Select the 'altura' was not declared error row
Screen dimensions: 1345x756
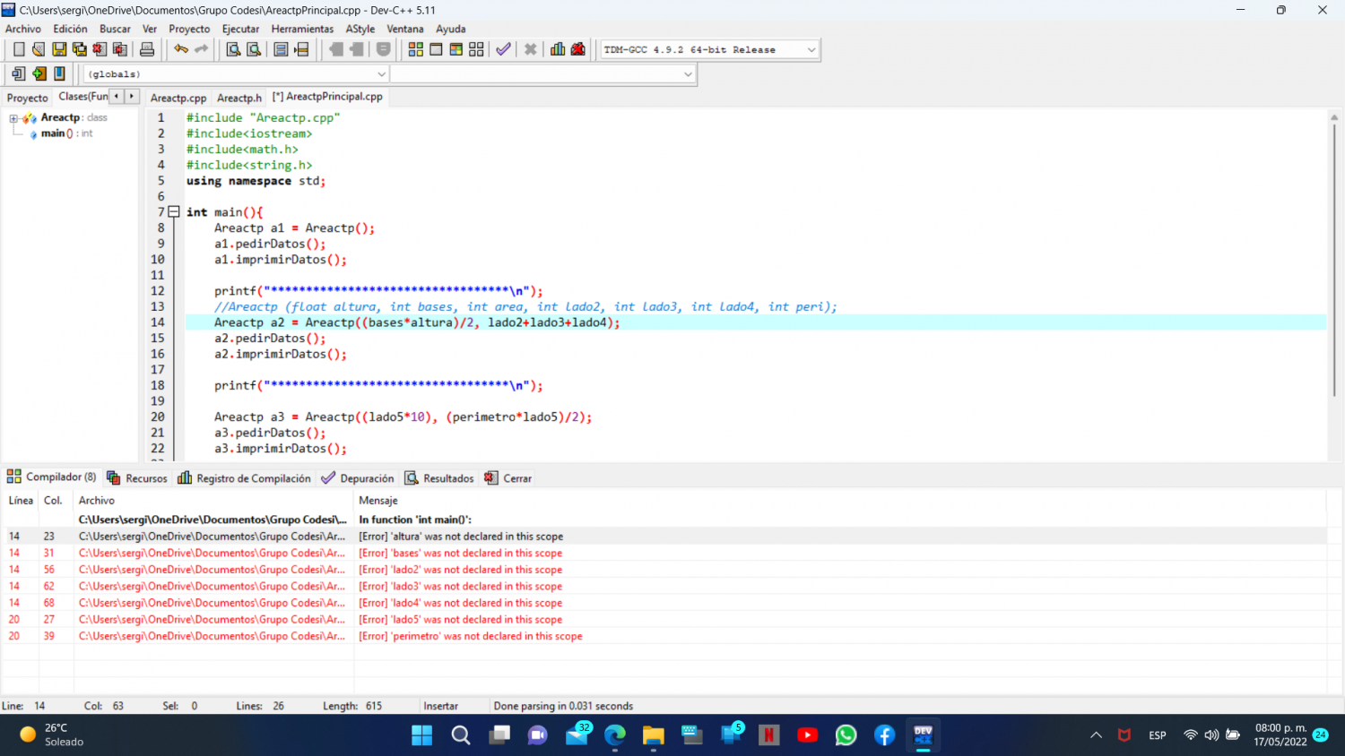[x=664, y=537]
